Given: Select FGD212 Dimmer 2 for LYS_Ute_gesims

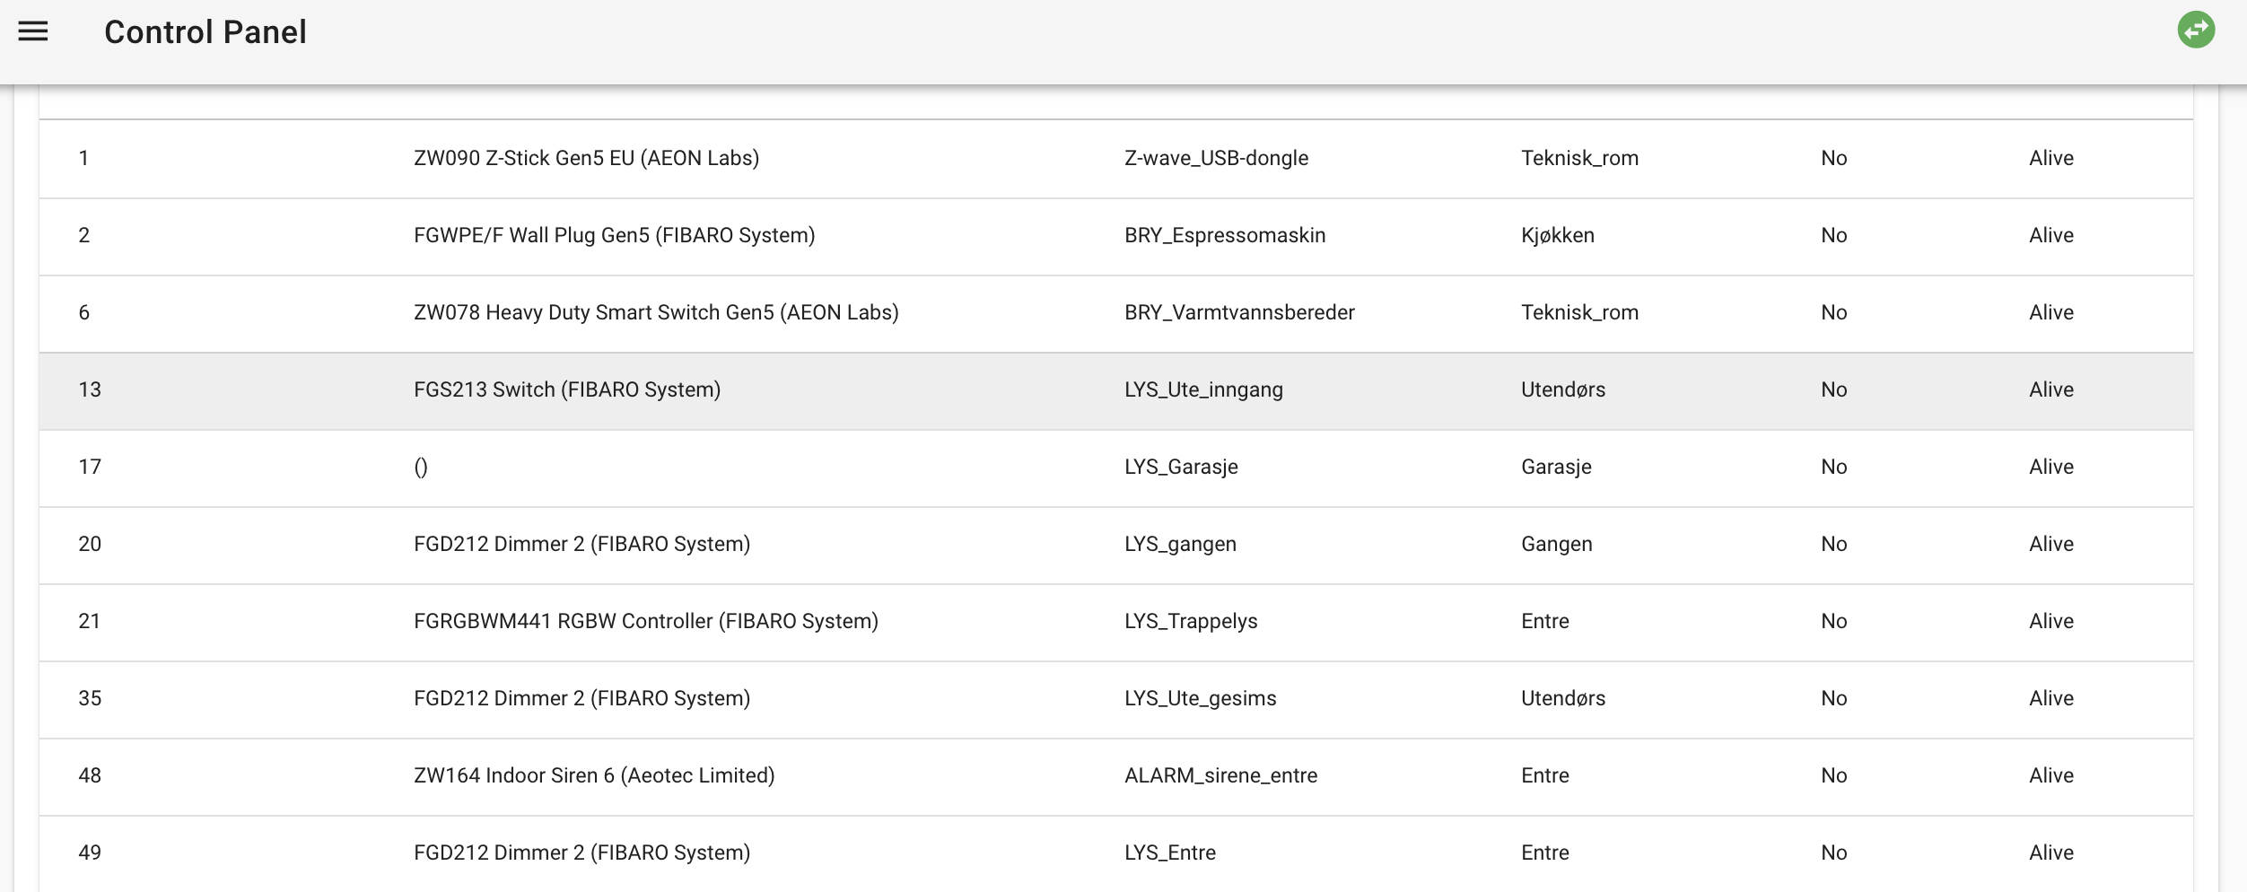Looking at the screenshot, I should pyautogui.click(x=581, y=699).
